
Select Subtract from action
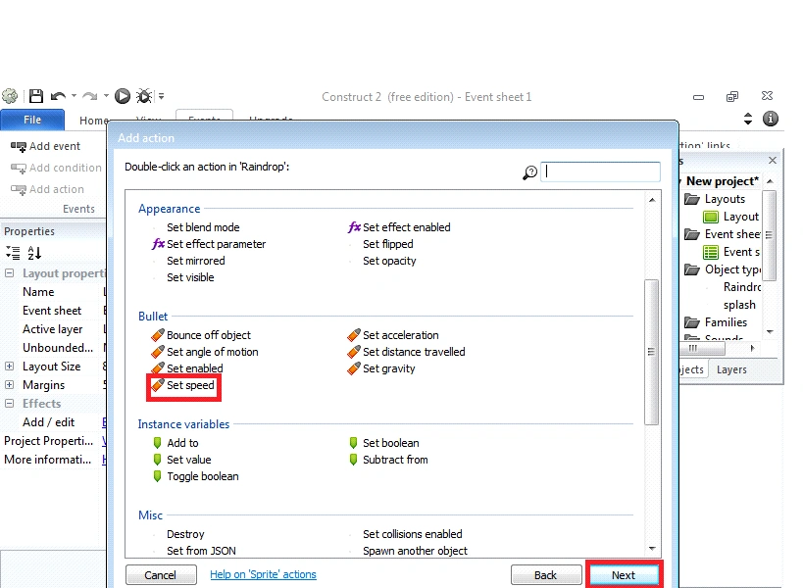point(388,460)
